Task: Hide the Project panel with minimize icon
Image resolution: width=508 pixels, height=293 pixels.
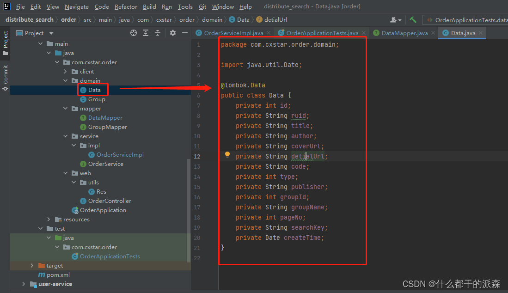Action: tap(185, 33)
